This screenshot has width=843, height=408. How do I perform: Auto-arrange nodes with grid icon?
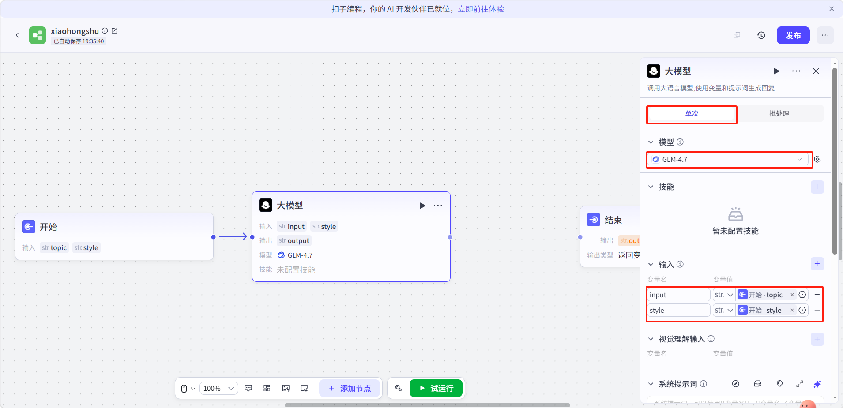coord(267,388)
